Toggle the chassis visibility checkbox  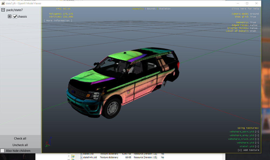[15, 16]
